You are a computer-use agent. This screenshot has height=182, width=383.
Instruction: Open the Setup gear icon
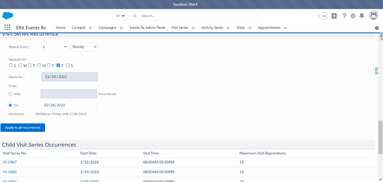coord(353,16)
